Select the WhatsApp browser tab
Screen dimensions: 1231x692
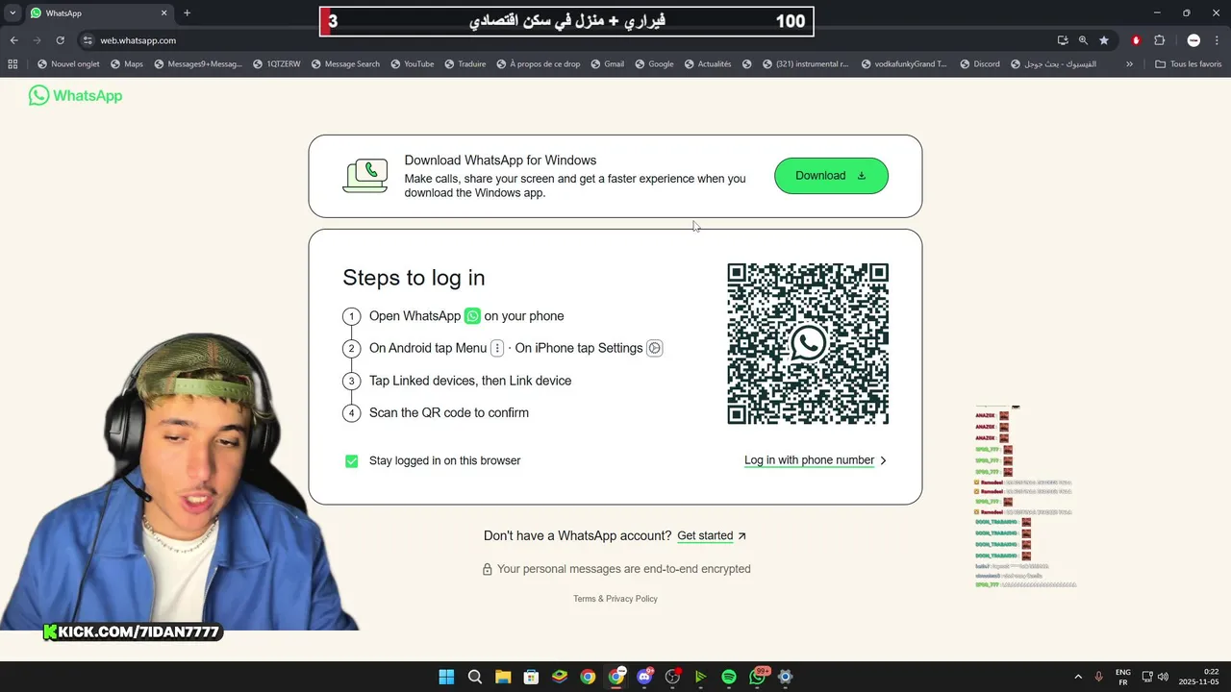click(x=99, y=13)
